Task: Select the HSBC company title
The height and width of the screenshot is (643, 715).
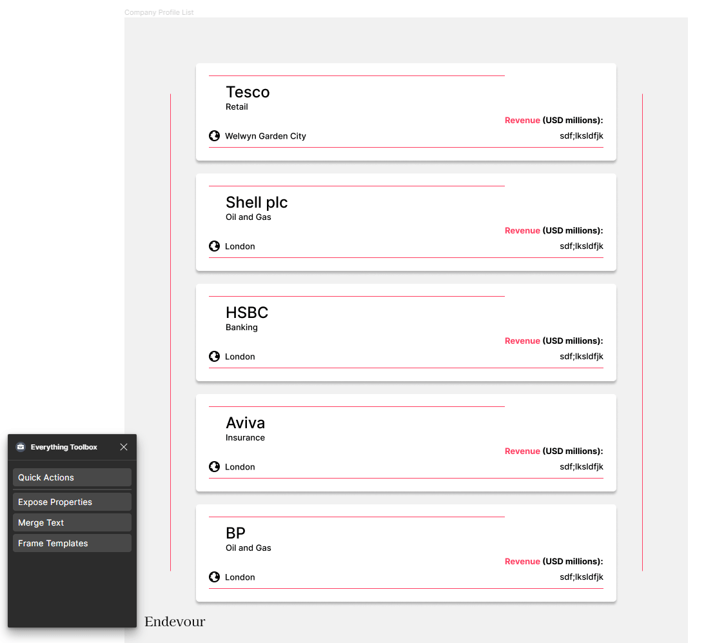Action: tap(247, 313)
